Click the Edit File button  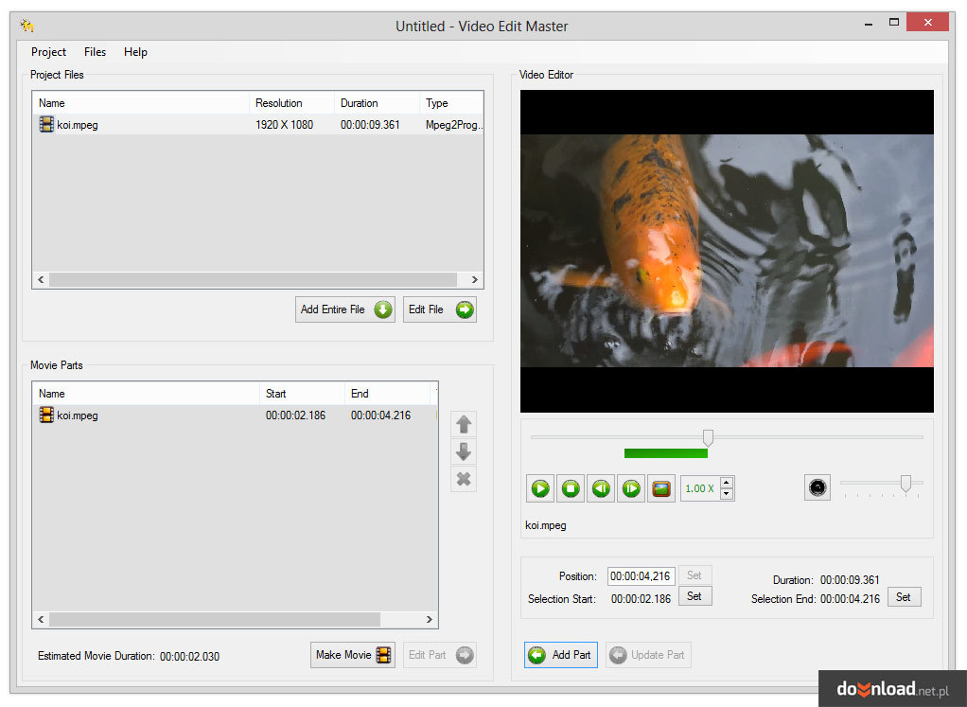tap(440, 309)
